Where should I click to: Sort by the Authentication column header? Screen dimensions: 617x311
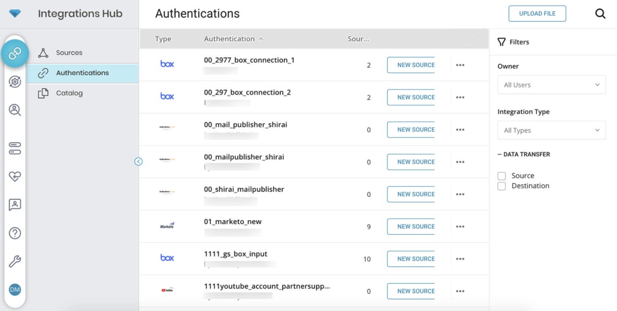coord(229,39)
